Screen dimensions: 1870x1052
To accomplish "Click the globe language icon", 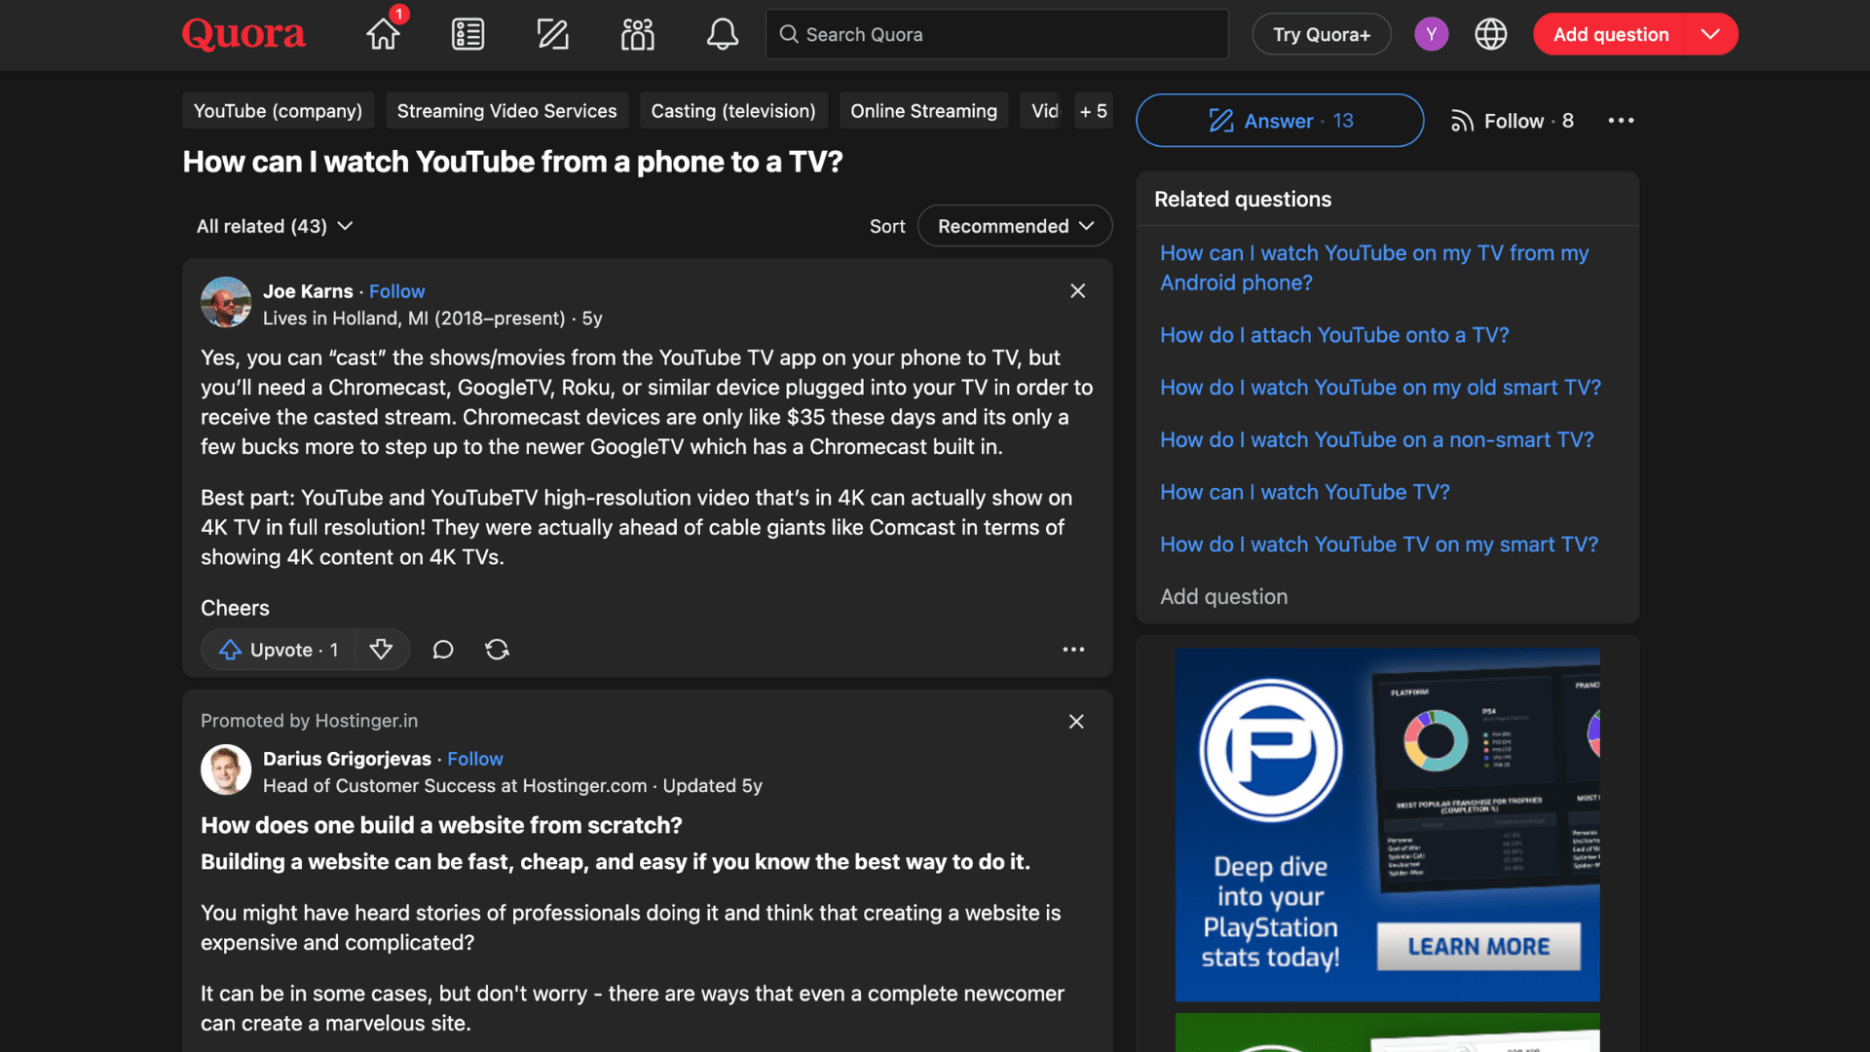I will (1490, 35).
